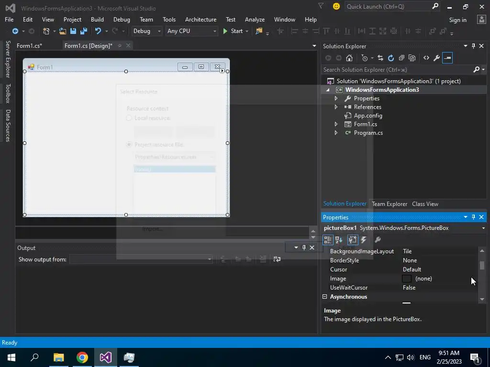Click the BackgroundImageLayout value Tile
Image resolution: width=490 pixels, height=367 pixels.
[407, 251]
